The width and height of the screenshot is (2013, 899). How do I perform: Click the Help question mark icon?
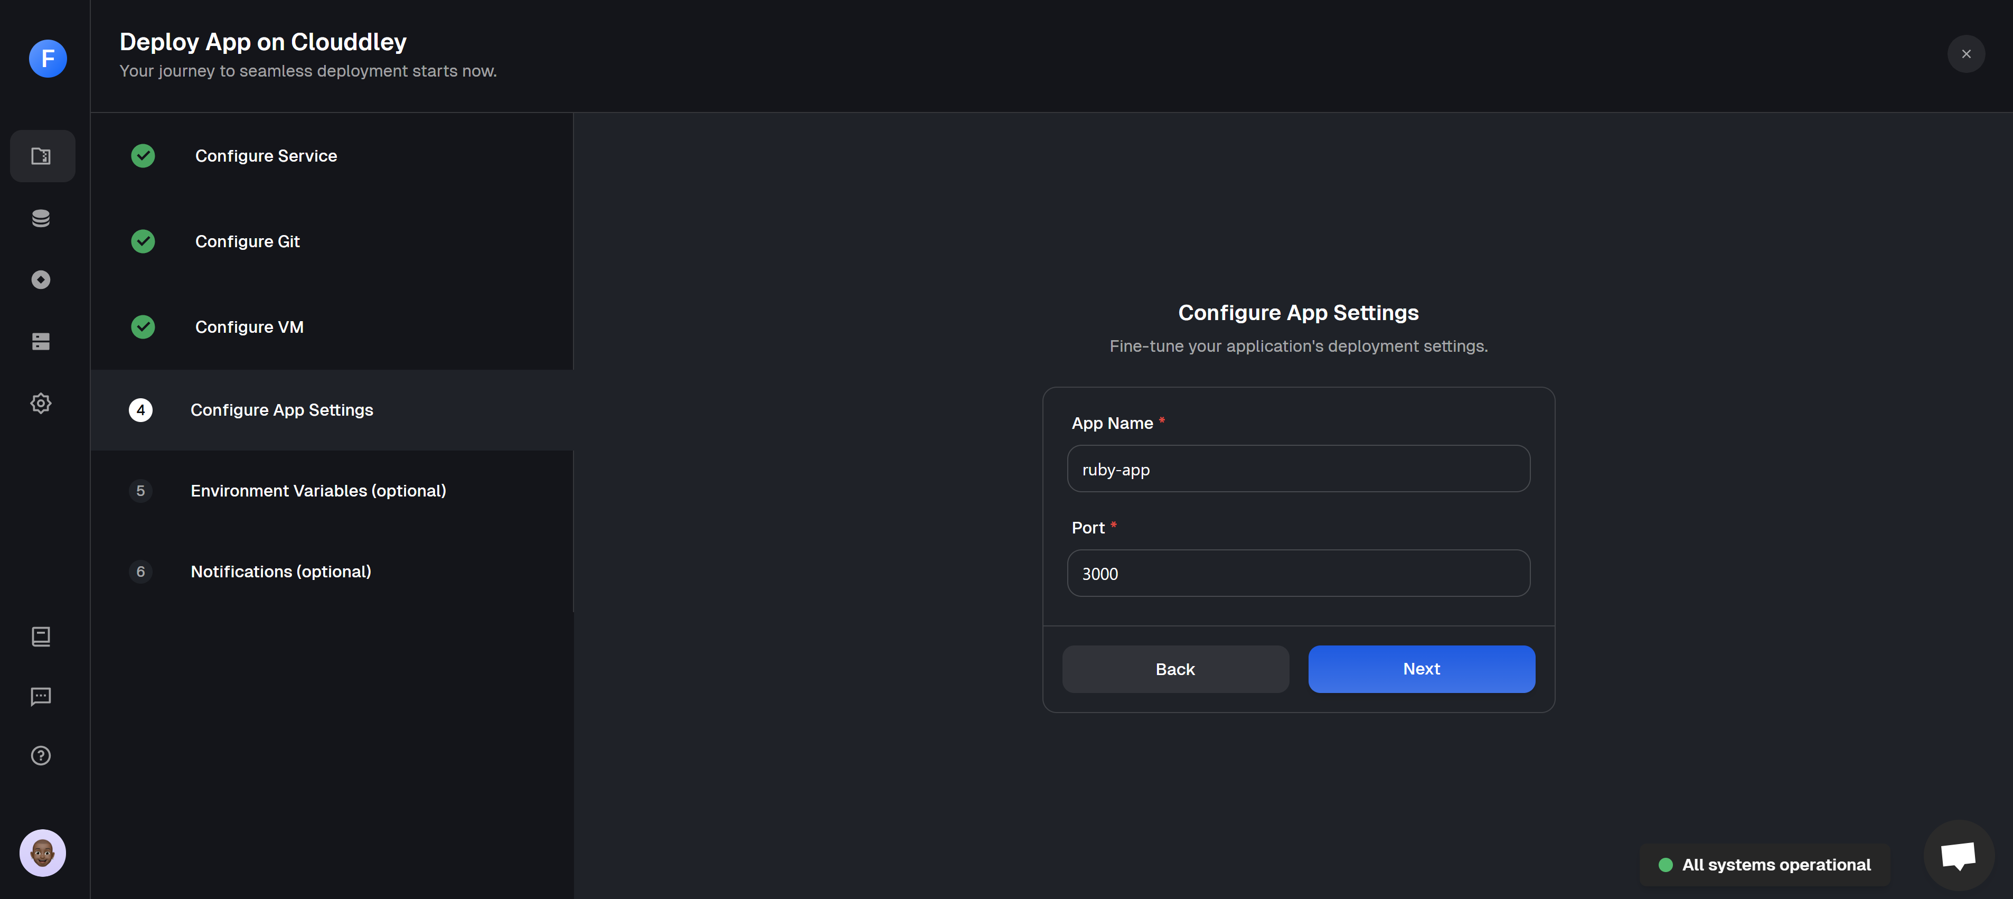click(40, 755)
